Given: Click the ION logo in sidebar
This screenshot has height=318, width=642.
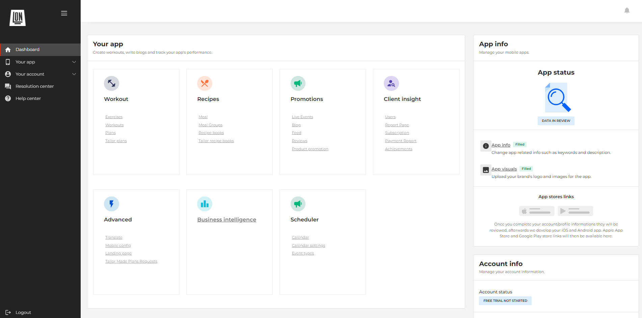Looking at the screenshot, I should [x=18, y=18].
